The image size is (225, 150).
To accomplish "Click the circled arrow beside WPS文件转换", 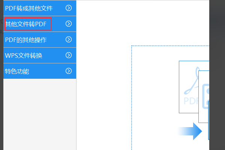I will click(69, 55).
